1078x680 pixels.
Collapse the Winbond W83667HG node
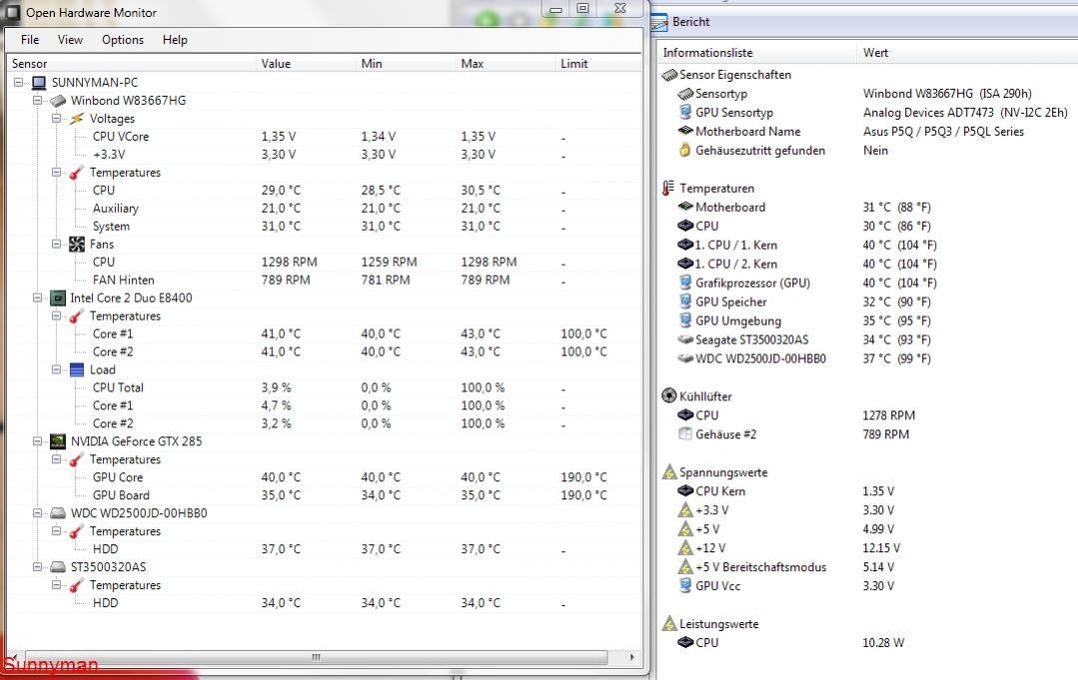pos(37,100)
